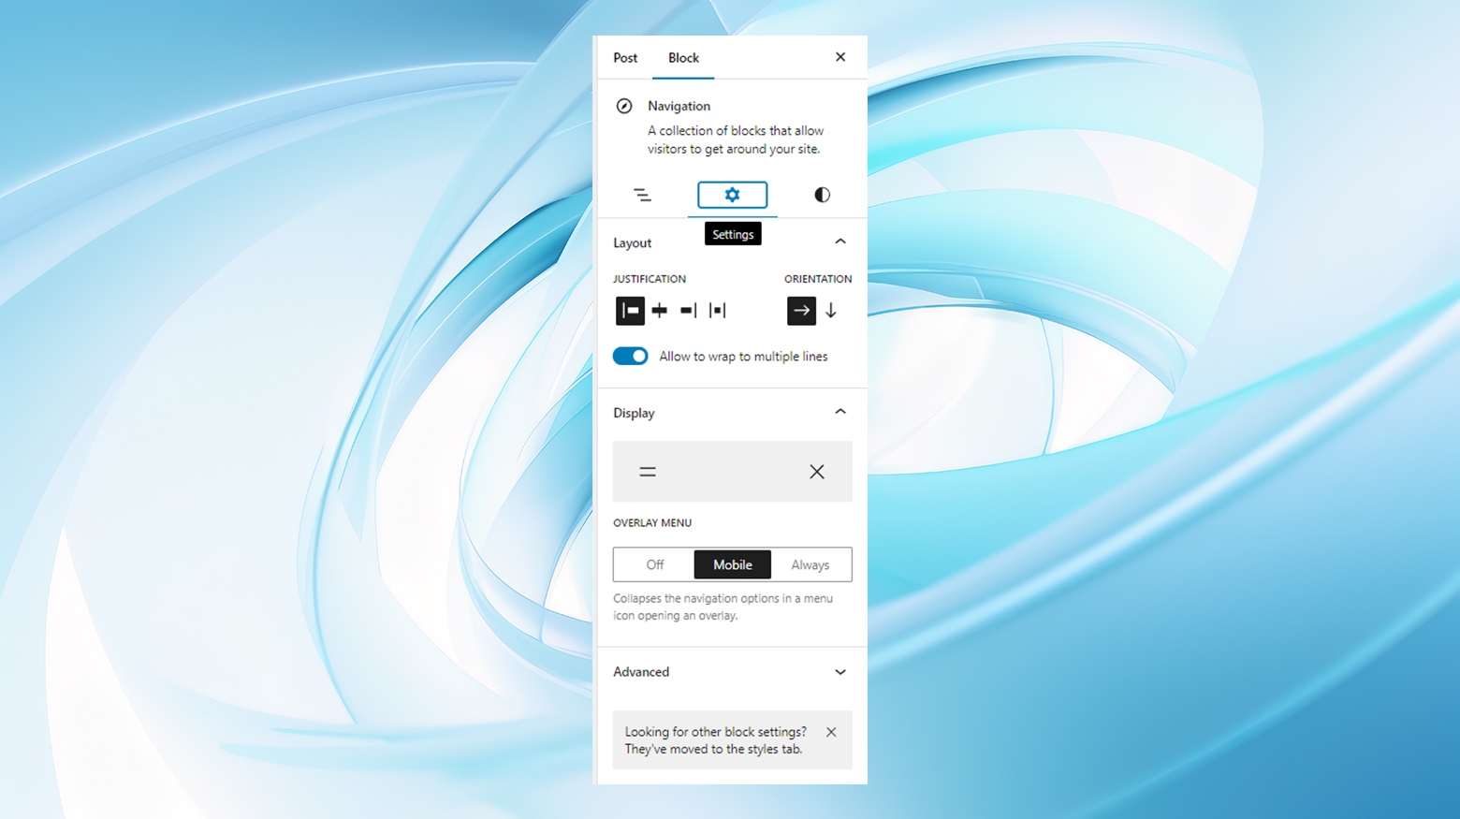The height and width of the screenshot is (819, 1460).
Task: Open the Styles panel
Action: (x=822, y=195)
